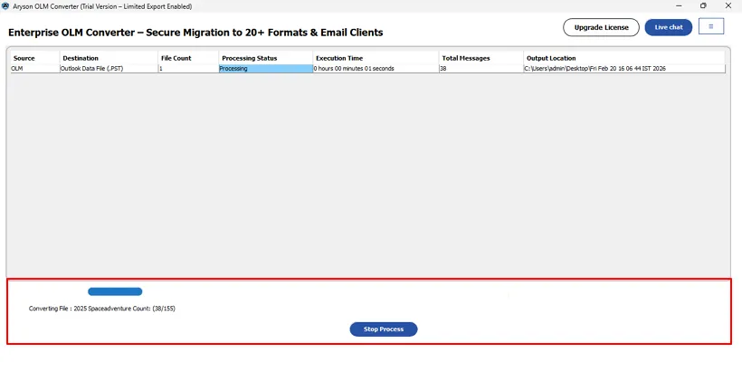
Task: Click the blue conversion progress bar
Action: click(x=115, y=291)
